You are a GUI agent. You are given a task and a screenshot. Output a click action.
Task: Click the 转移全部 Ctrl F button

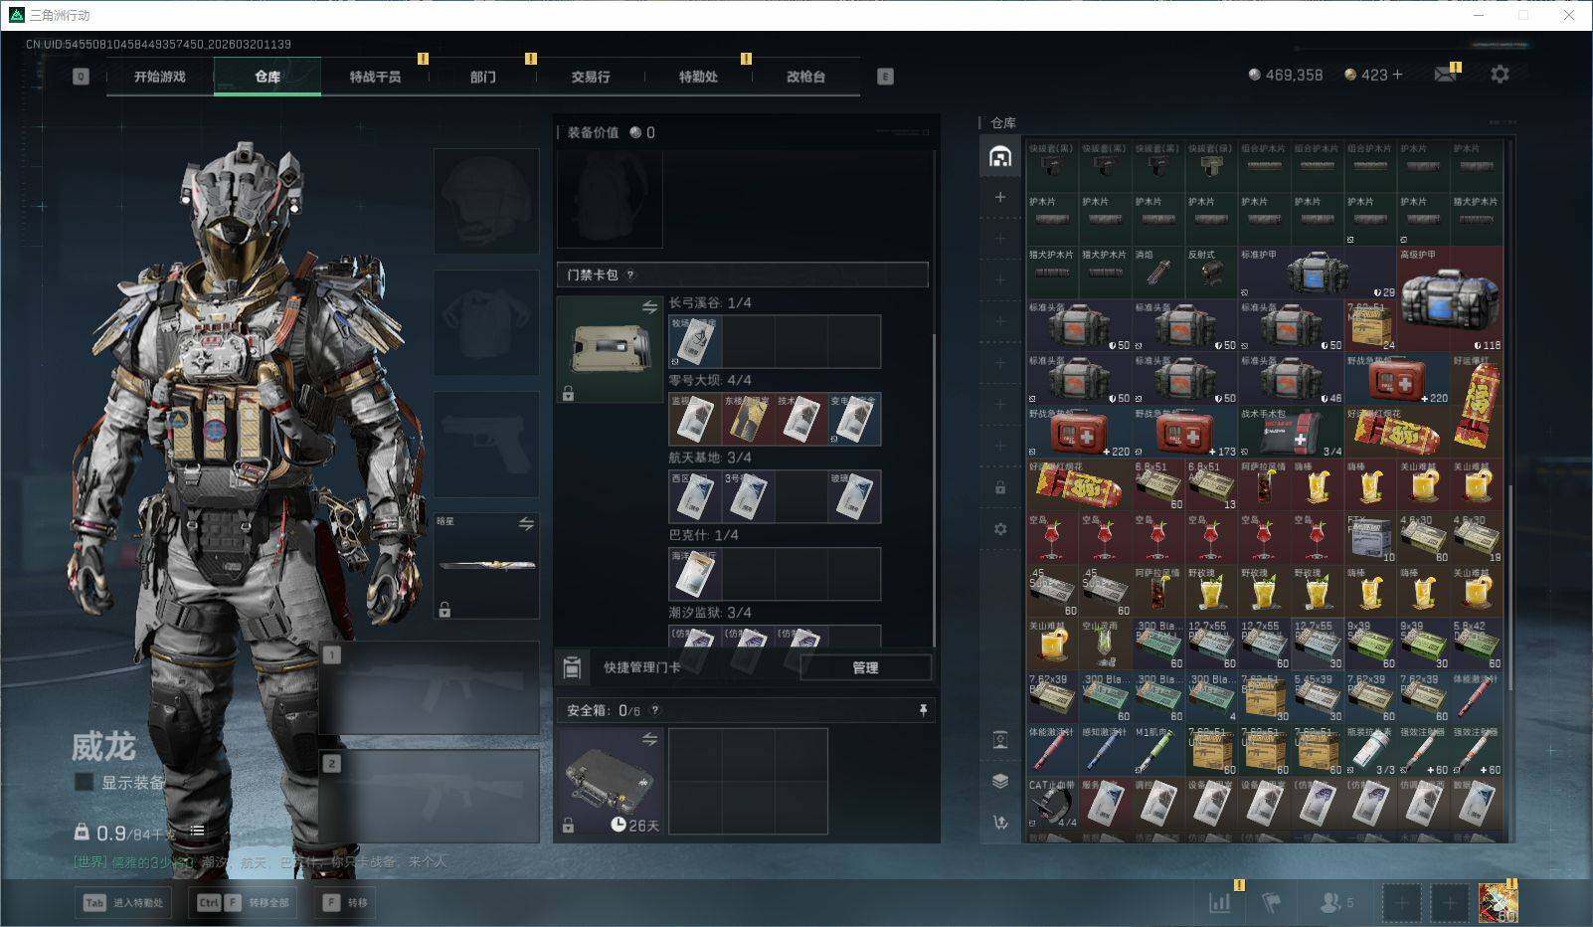(243, 902)
